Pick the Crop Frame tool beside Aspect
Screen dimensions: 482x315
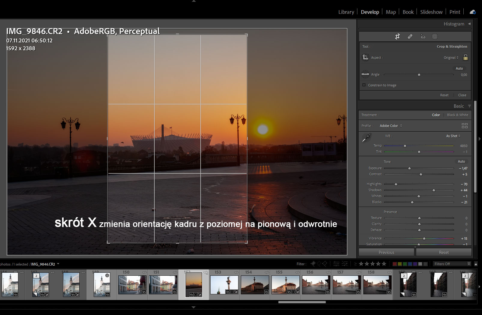point(365,57)
